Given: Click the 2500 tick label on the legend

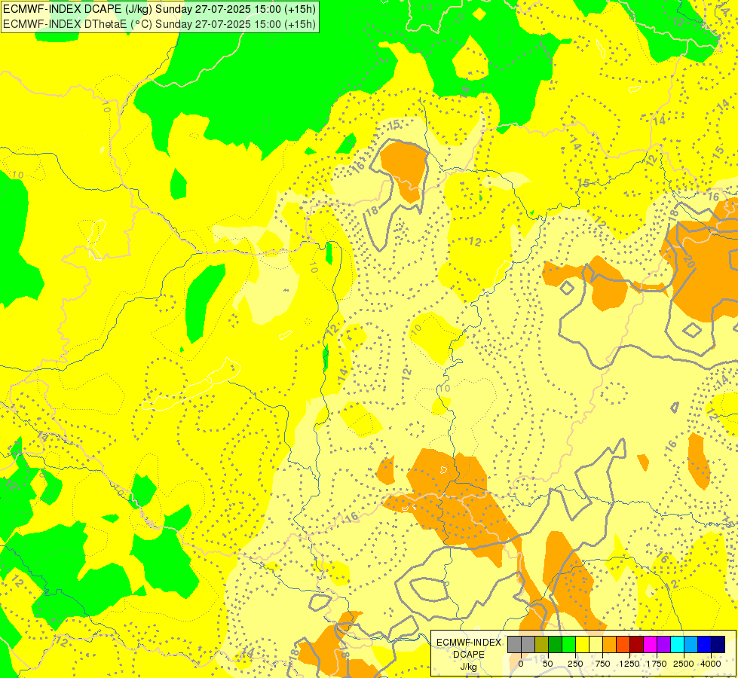Looking at the screenshot, I should (684, 664).
